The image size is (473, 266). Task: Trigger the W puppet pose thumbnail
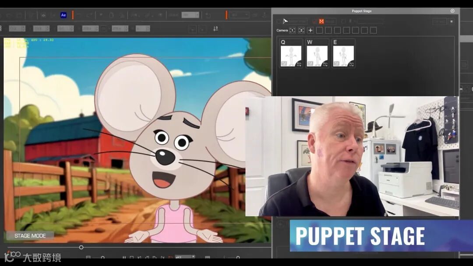pos(317,56)
